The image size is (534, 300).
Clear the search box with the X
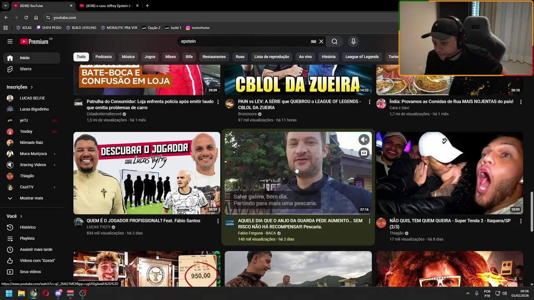point(321,41)
